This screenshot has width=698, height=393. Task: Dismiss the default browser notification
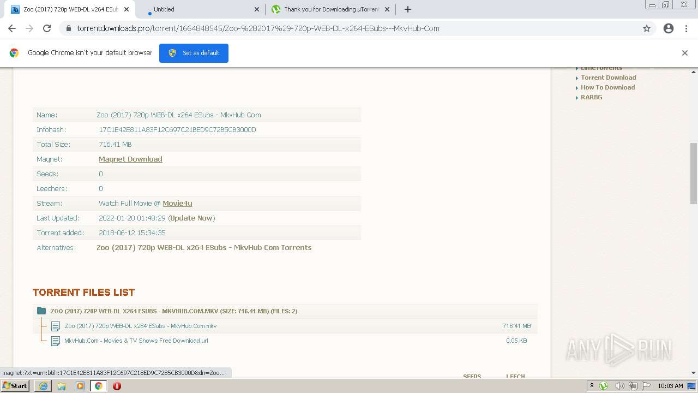685,53
